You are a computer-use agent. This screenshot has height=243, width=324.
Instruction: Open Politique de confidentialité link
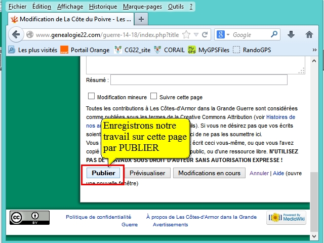click(98, 217)
